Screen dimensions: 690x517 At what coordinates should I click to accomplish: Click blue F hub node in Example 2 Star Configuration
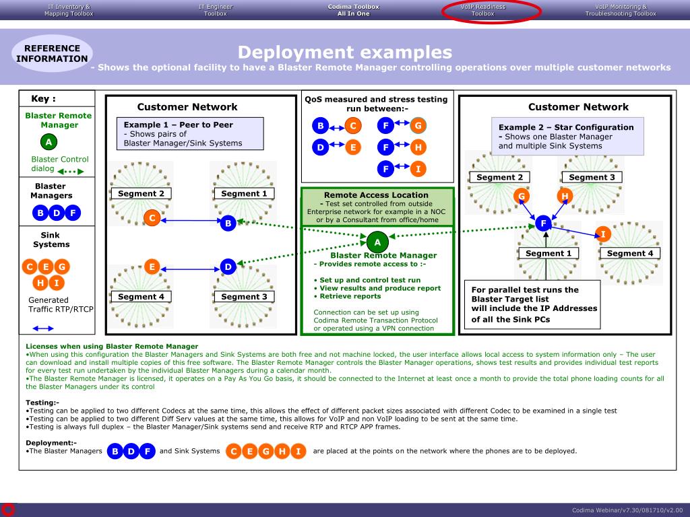pyautogui.click(x=544, y=223)
